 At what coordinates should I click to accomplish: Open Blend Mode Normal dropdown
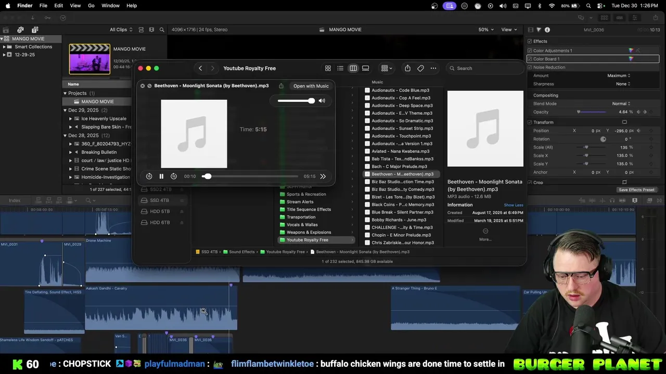point(621,103)
